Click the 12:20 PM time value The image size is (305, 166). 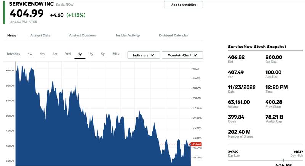pos(277,87)
